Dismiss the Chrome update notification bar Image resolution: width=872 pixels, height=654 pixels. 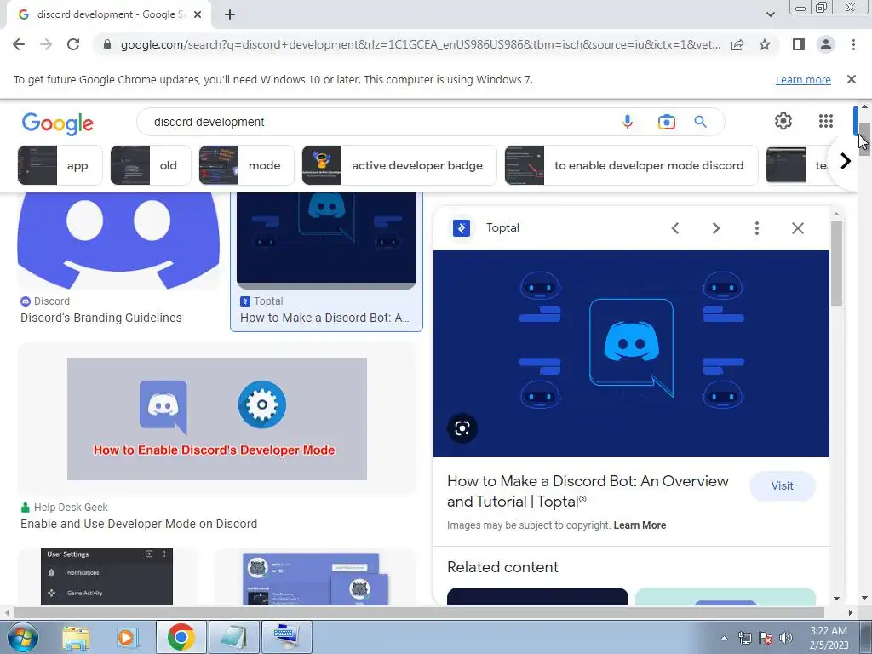pyautogui.click(x=851, y=79)
